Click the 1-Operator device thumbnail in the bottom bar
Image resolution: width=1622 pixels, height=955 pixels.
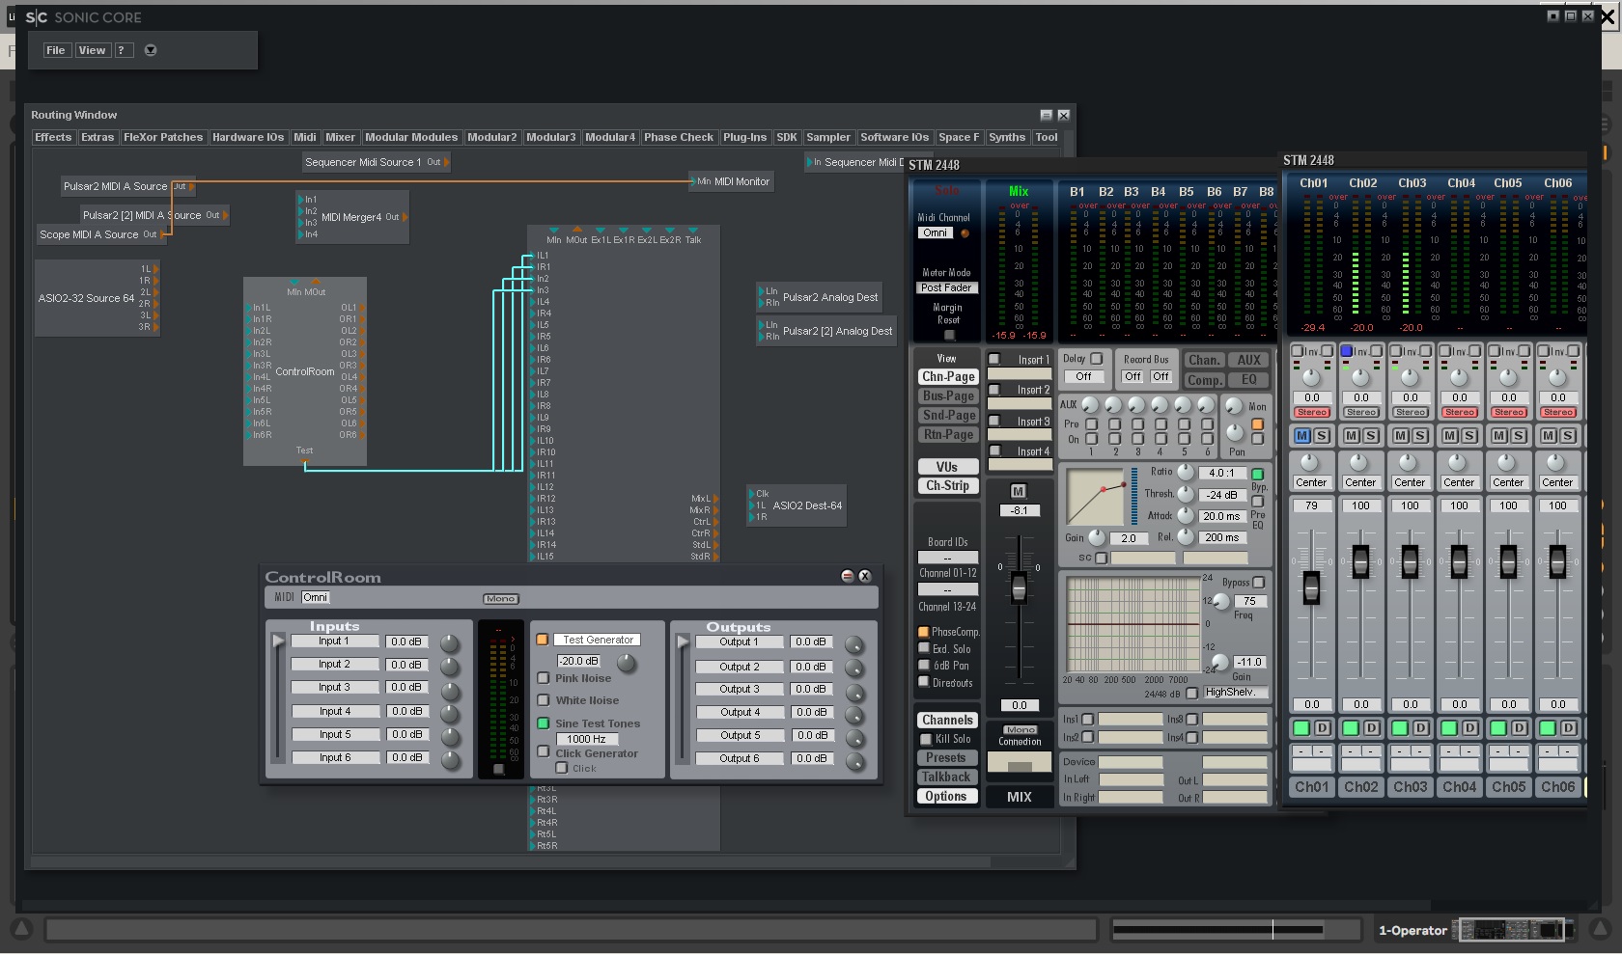[x=1513, y=930]
